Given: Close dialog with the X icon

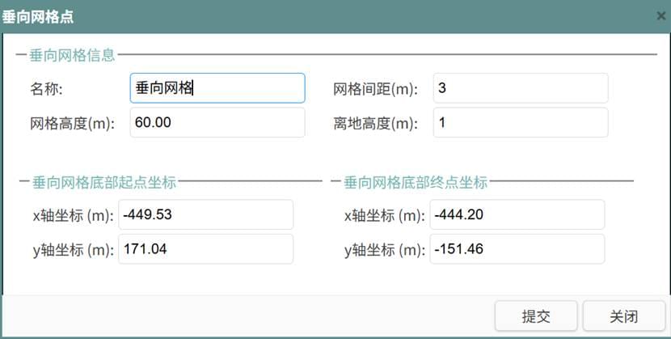Looking at the screenshot, I should coord(660,15).
